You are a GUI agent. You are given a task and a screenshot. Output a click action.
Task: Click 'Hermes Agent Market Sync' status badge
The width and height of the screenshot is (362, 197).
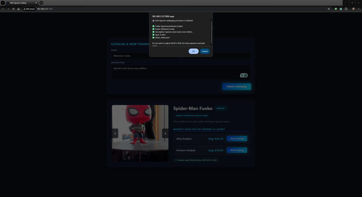coord(196,160)
